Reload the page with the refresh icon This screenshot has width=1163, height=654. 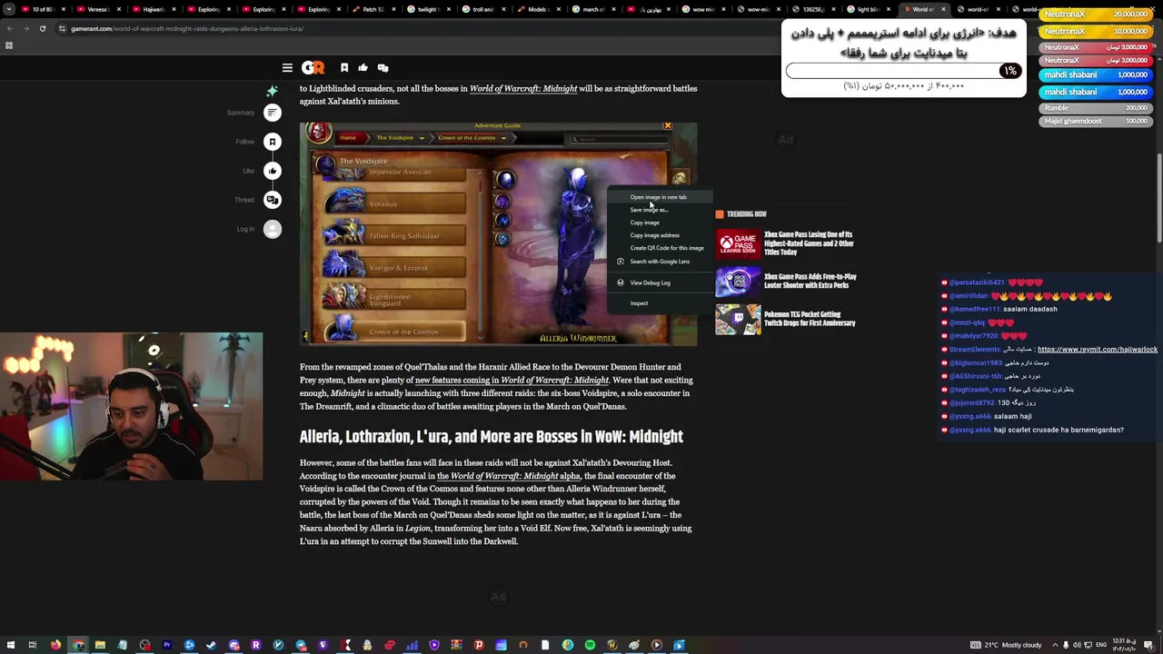pyautogui.click(x=43, y=28)
